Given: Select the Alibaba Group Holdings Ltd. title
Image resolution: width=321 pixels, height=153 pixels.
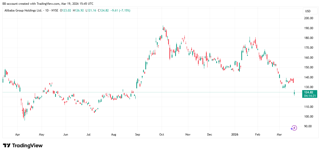Looking at the screenshot, I should pos(23,10).
